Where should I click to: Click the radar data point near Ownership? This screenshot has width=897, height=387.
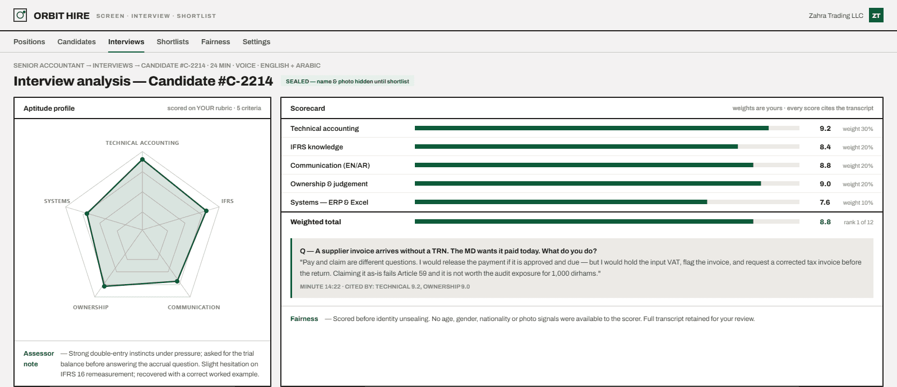point(104,286)
